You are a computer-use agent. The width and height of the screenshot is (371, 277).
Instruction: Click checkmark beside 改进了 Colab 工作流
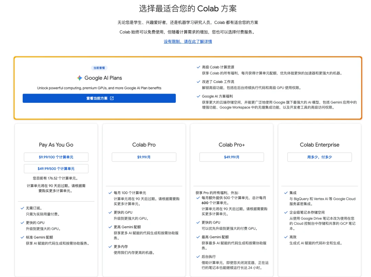click(x=198, y=82)
